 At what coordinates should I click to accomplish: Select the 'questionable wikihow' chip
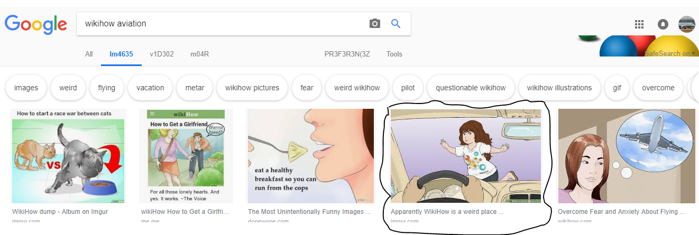click(471, 88)
